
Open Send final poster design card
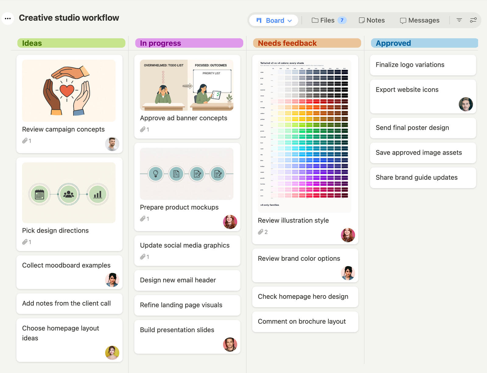pos(423,128)
